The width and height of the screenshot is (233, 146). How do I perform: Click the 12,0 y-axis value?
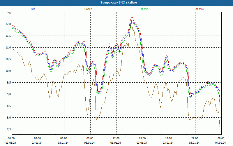click(8, 24)
